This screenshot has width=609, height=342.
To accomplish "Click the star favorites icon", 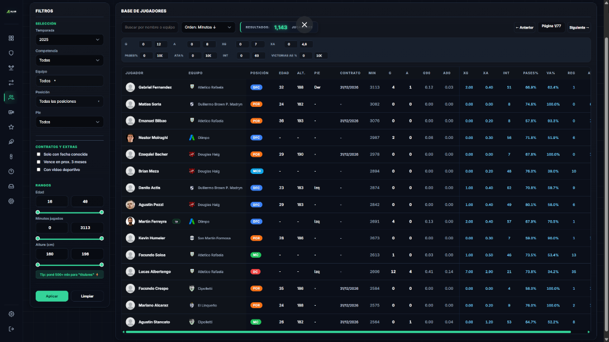I will tap(11, 128).
